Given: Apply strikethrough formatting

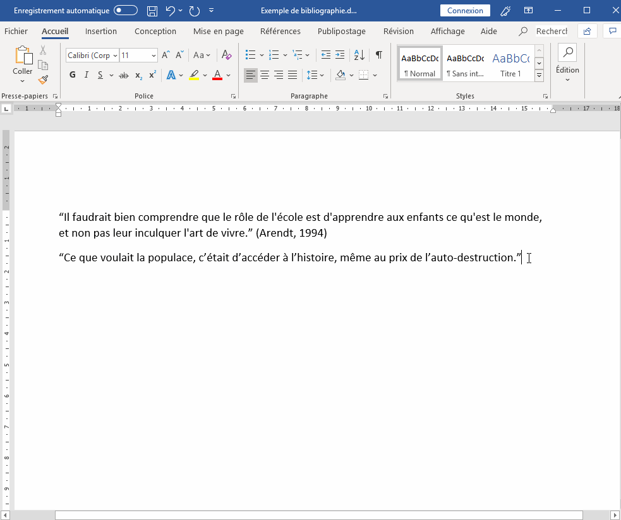Looking at the screenshot, I should [124, 74].
